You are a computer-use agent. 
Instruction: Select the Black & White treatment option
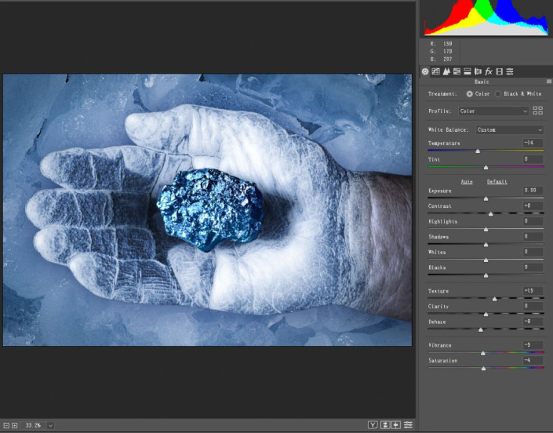tap(498, 94)
